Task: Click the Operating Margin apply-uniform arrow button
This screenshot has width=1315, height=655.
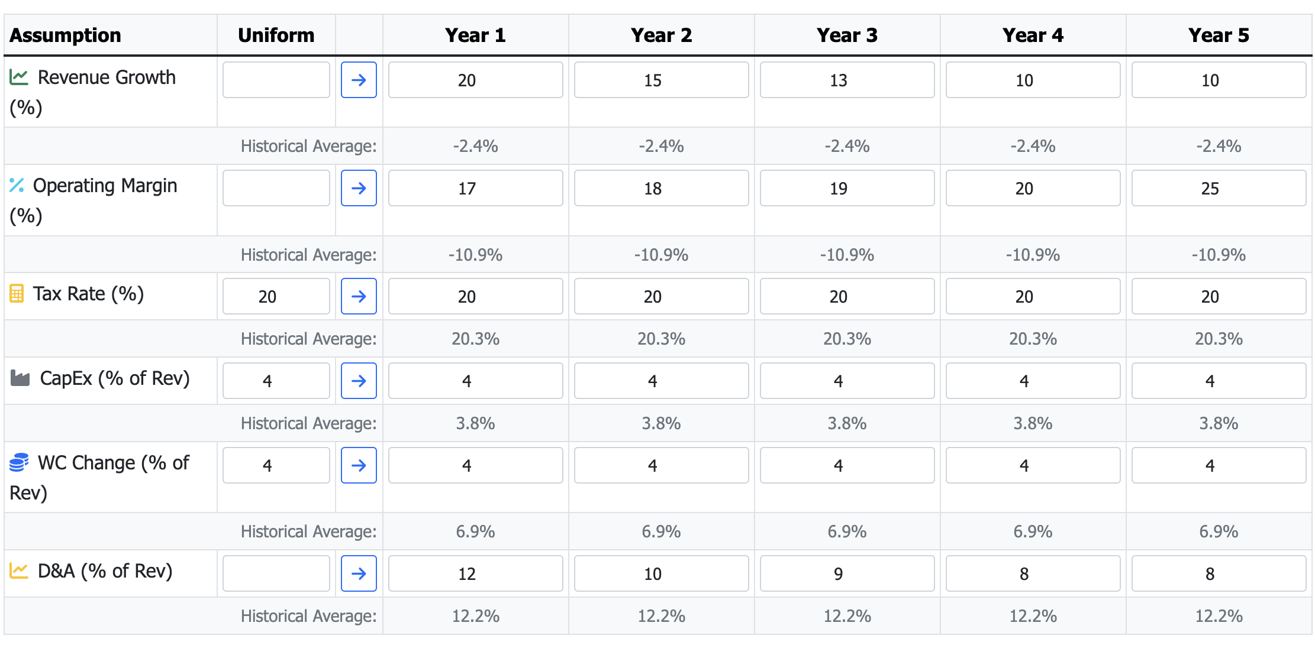Action: [x=359, y=188]
